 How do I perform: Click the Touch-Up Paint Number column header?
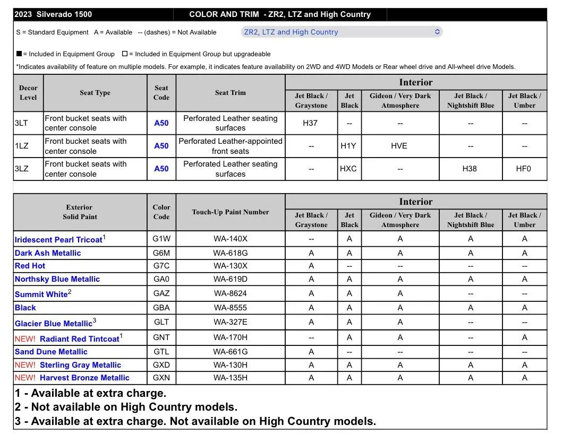[x=230, y=212]
